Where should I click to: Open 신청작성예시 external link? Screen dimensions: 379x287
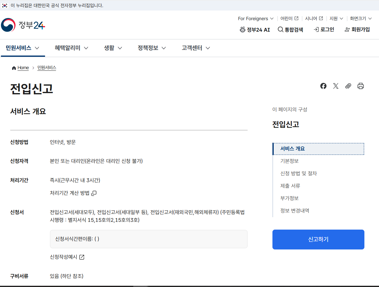(x=67, y=257)
